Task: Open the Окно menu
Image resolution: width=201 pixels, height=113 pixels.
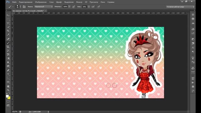Action: coord(103,2)
